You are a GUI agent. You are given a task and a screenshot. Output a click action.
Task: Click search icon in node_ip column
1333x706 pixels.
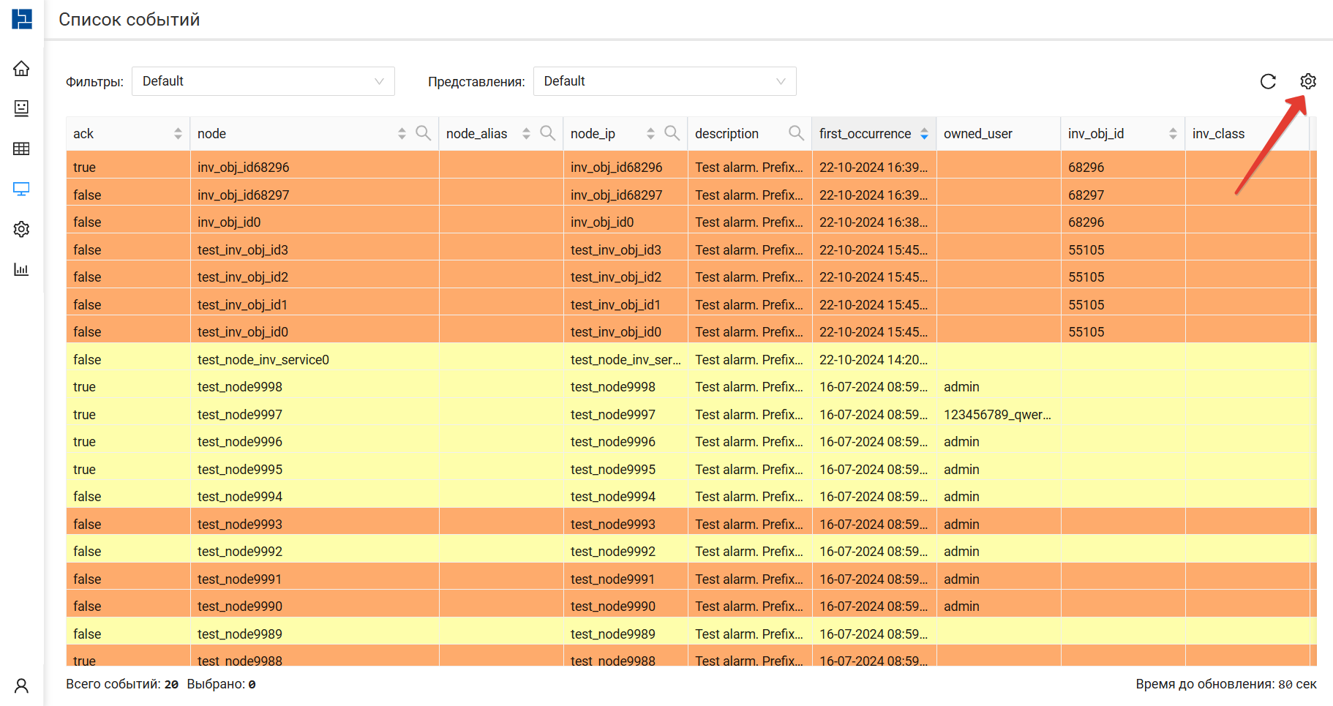tap(672, 133)
